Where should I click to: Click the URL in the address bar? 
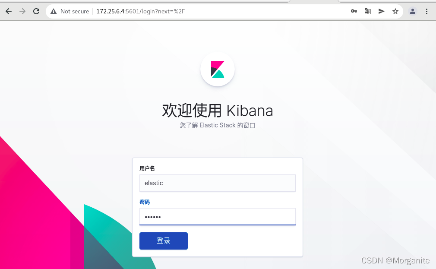click(x=140, y=11)
